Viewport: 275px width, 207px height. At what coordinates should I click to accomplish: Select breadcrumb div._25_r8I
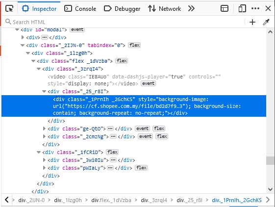[x=189, y=200]
